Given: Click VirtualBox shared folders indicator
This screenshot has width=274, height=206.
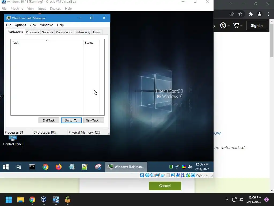Looking at the screenshot, I should click(x=168, y=175).
